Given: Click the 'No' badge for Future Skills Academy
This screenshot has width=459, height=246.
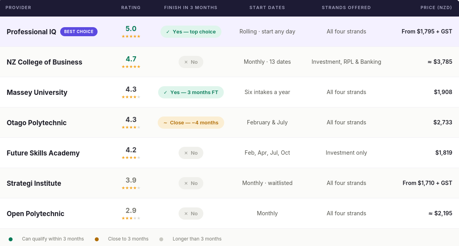Looking at the screenshot, I should [191, 153].
